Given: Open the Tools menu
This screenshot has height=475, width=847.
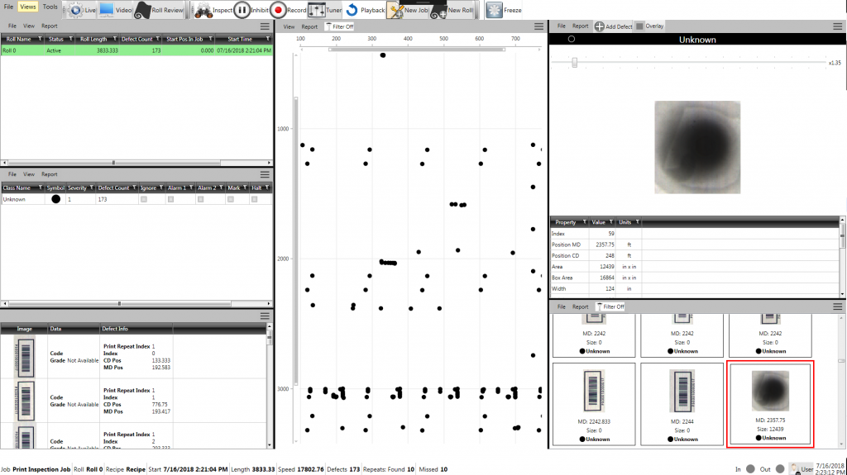Looking at the screenshot, I should [50, 7].
